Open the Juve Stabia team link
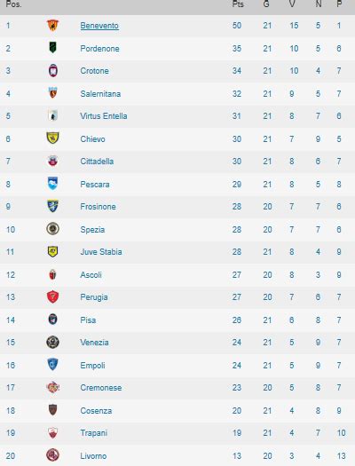Viewport: 355px width, 466px height. 101,252
